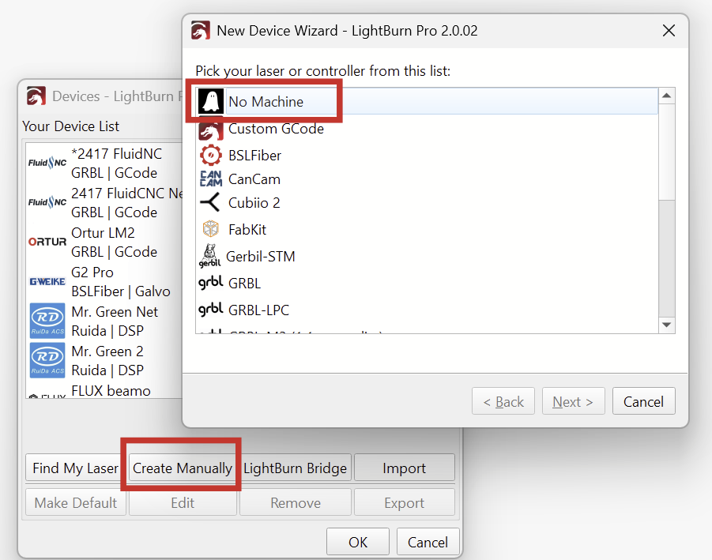Select the G2 Pro BSLFiber device
Image resolution: width=712 pixels, height=560 pixels.
[103, 281]
